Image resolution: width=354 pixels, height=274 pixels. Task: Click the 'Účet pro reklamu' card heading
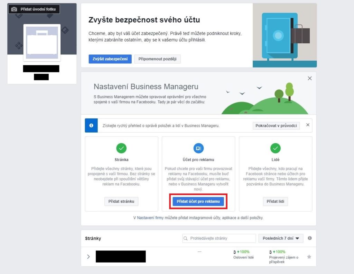198,159
